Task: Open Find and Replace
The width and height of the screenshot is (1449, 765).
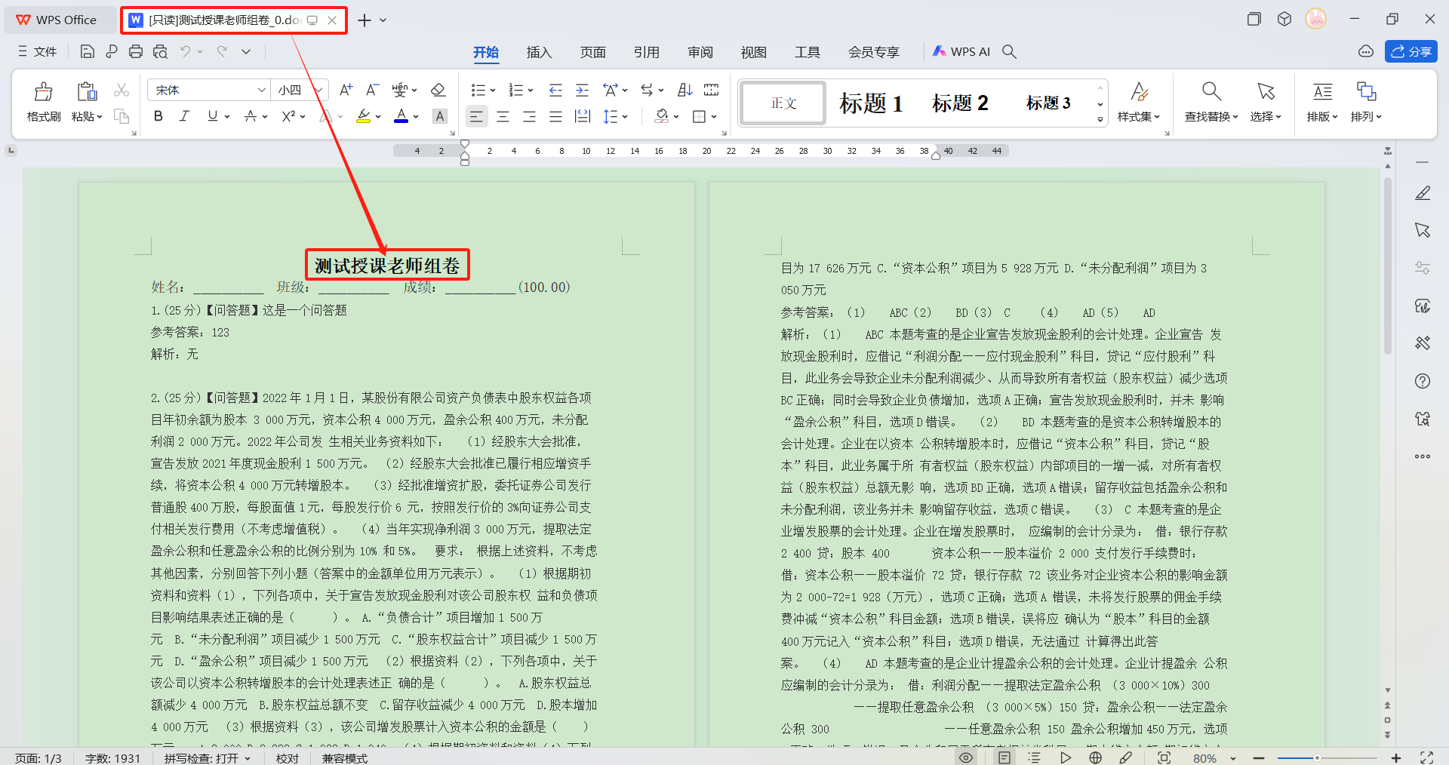Action: point(1208,102)
